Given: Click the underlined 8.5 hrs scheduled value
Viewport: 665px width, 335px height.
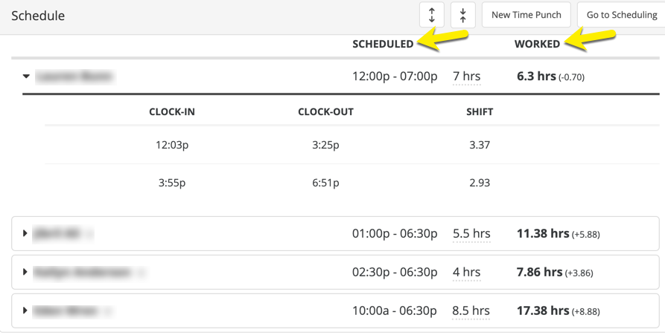Looking at the screenshot, I should (x=471, y=310).
